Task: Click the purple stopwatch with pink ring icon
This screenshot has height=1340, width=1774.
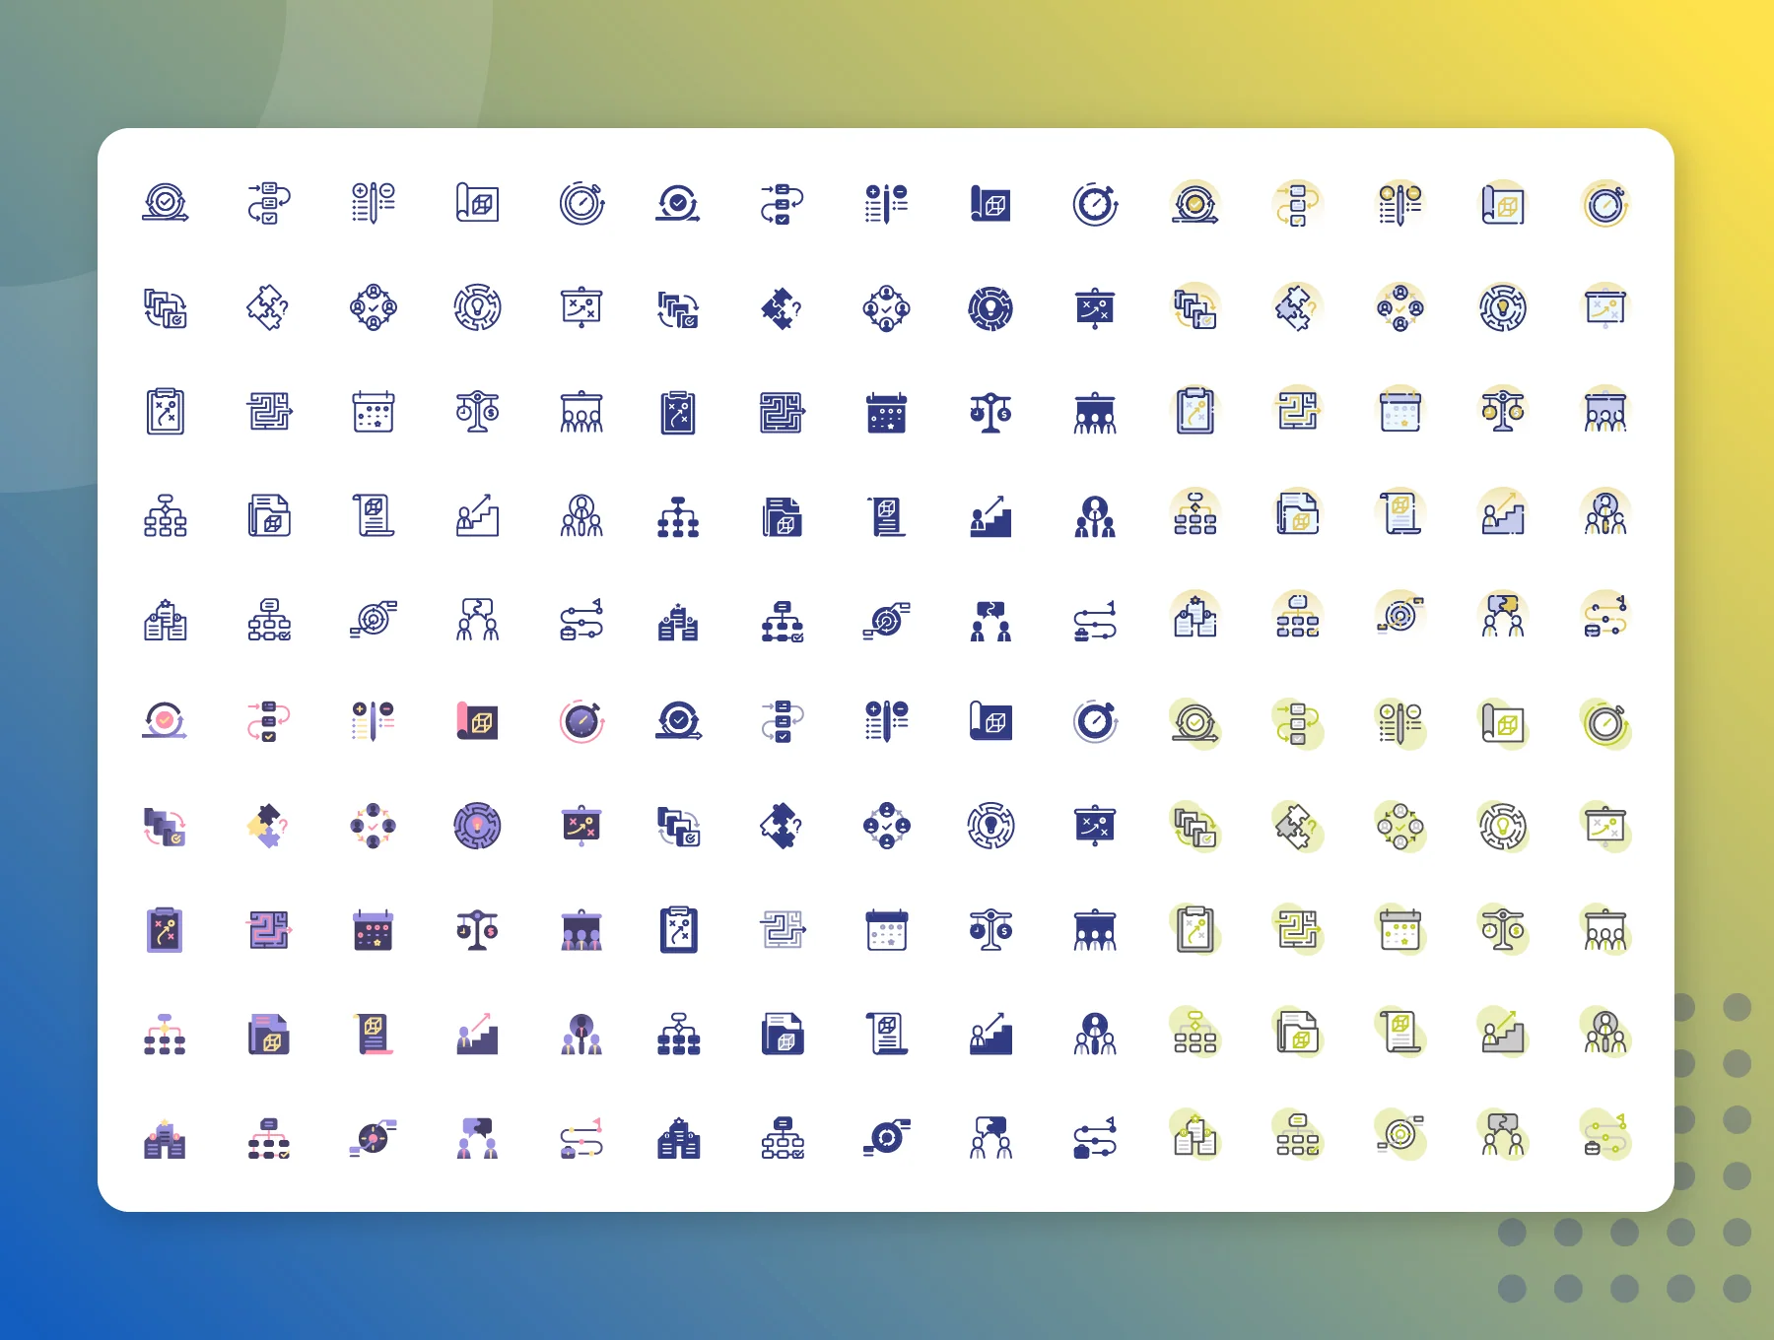Action: (581, 721)
